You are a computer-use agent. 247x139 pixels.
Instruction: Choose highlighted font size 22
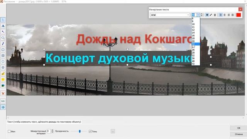pyautogui.click(x=196, y=44)
